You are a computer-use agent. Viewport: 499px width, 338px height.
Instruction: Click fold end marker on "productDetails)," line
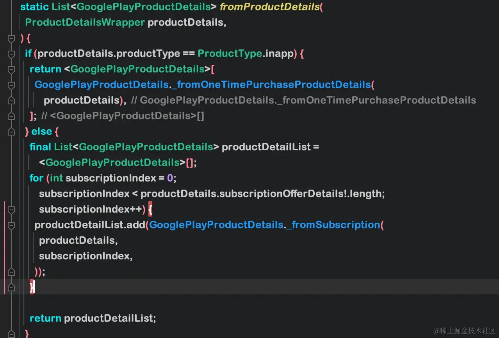(11, 100)
